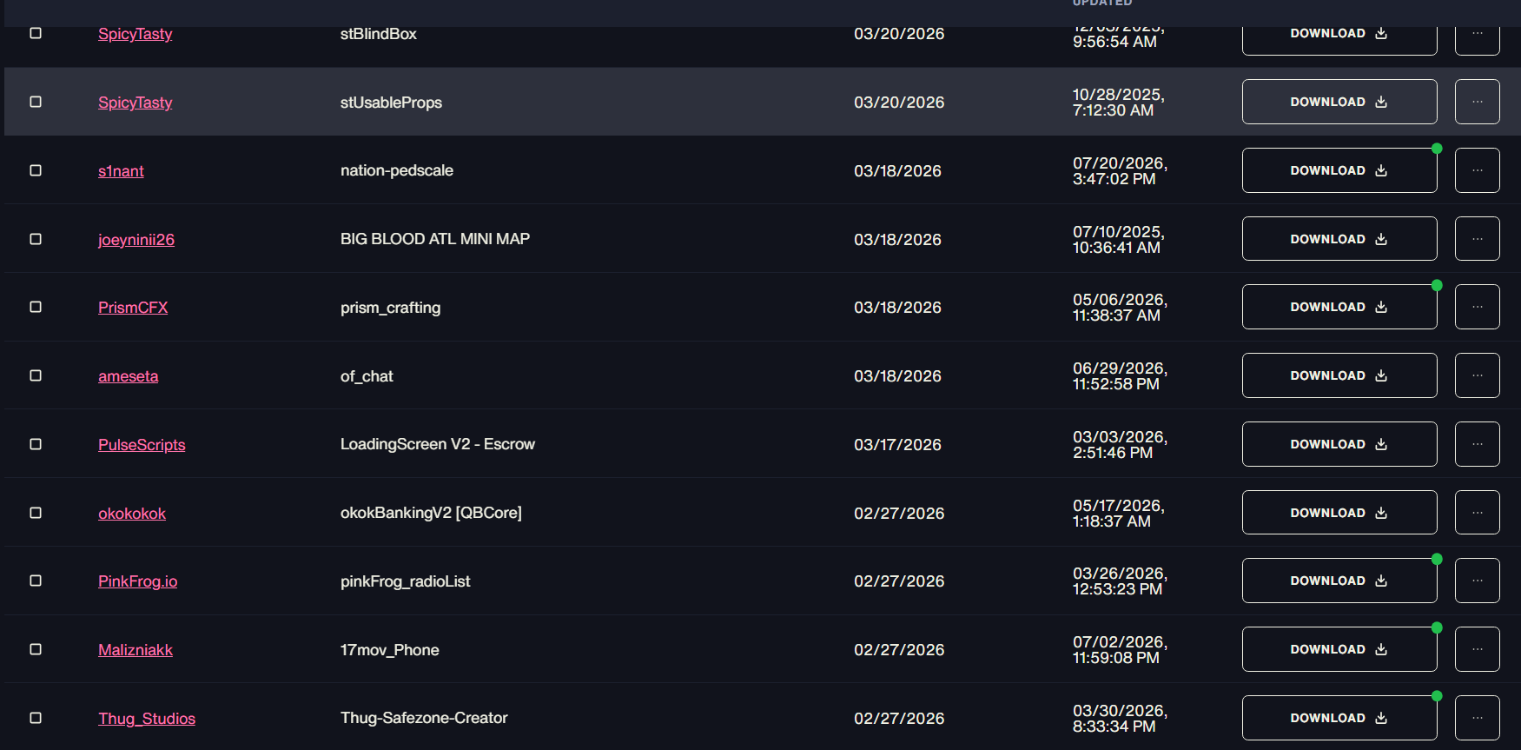This screenshot has width=1521, height=750.
Task: Open the ellipsis menu for Thug-Safezone-Creator
Action: tap(1477, 718)
